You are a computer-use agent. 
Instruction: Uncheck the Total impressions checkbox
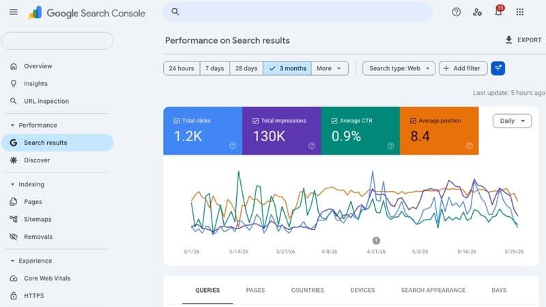click(255, 121)
